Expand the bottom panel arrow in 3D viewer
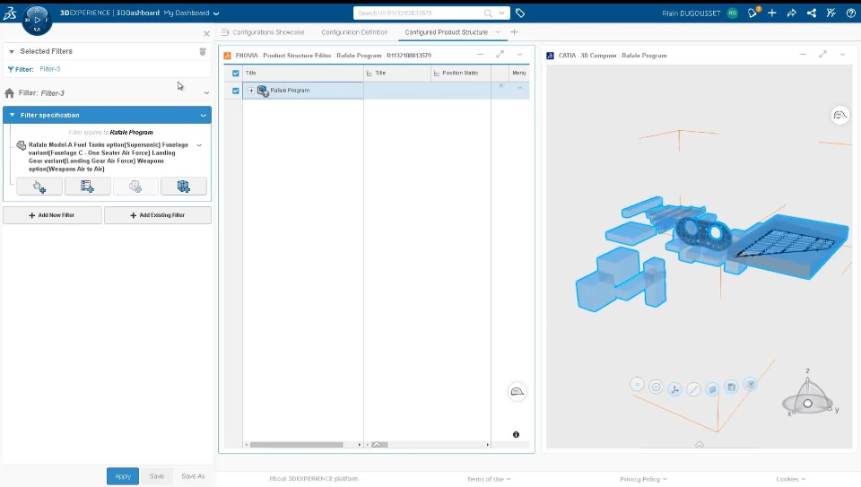The height and width of the screenshot is (487, 861). (x=700, y=444)
